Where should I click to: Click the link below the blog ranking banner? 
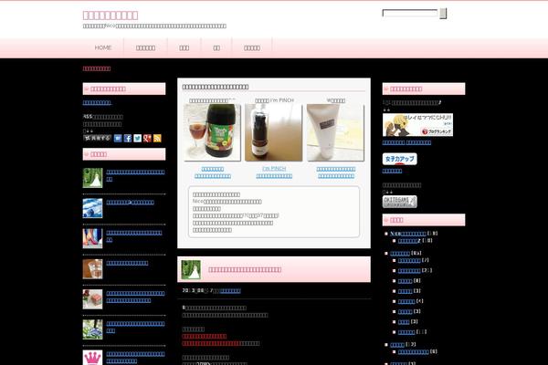(406, 142)
